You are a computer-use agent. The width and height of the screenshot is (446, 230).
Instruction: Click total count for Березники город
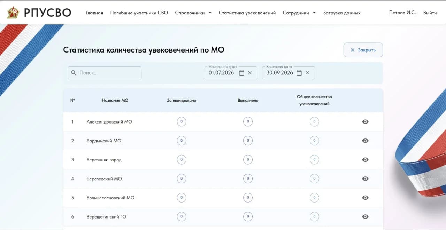(x=314, y=160)
